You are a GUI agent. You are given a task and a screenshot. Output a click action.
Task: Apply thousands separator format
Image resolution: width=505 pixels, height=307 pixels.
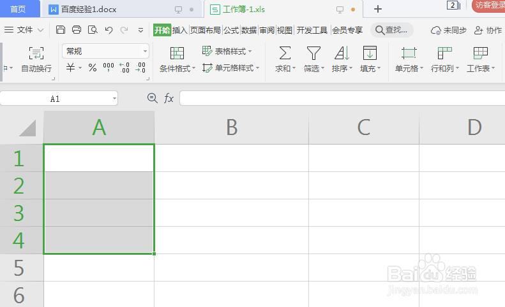pyautogui.click(x=109, y=67)
